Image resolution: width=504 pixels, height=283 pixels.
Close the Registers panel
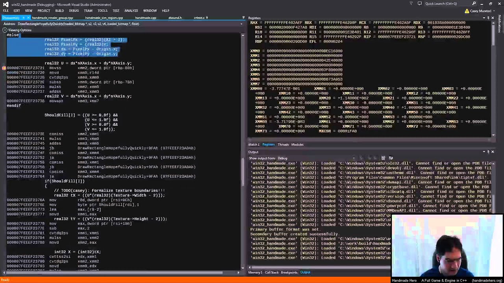pyautogui.click(x=493, y=18)
